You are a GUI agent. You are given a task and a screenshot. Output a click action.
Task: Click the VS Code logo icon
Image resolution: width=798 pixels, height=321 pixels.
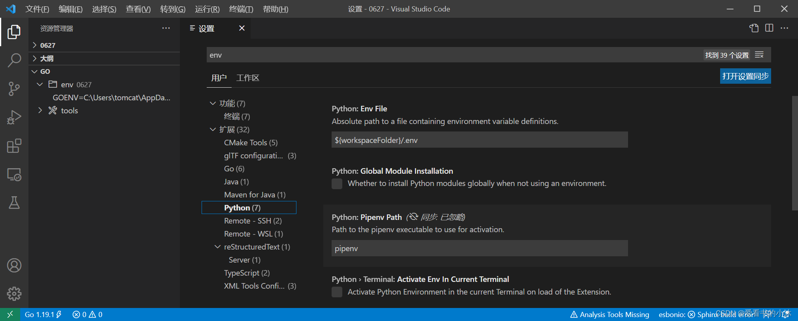tap(11, 9)
